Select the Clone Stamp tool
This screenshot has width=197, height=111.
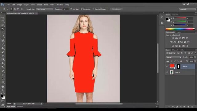[3, 48]
